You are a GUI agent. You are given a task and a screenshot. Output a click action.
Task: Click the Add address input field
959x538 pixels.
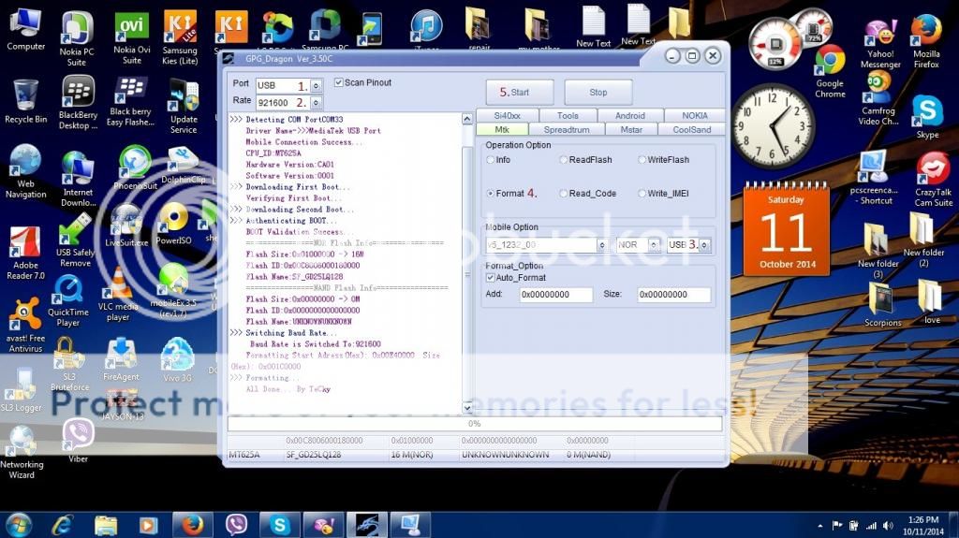(x=556, y=295)
